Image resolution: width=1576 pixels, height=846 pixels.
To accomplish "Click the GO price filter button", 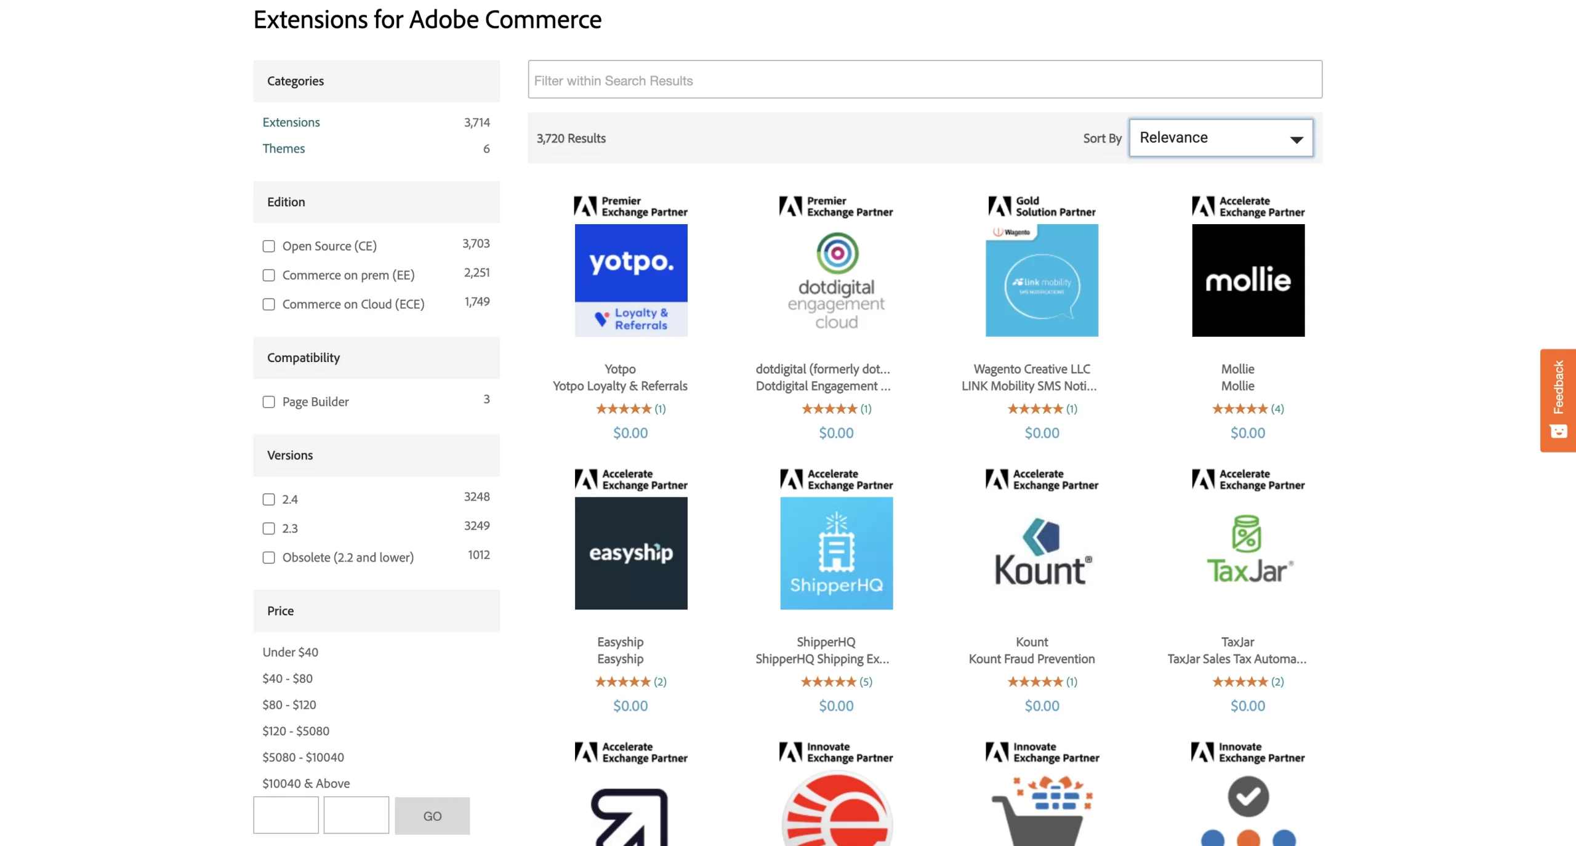I will pyautogui.click(x=432, y=815).
